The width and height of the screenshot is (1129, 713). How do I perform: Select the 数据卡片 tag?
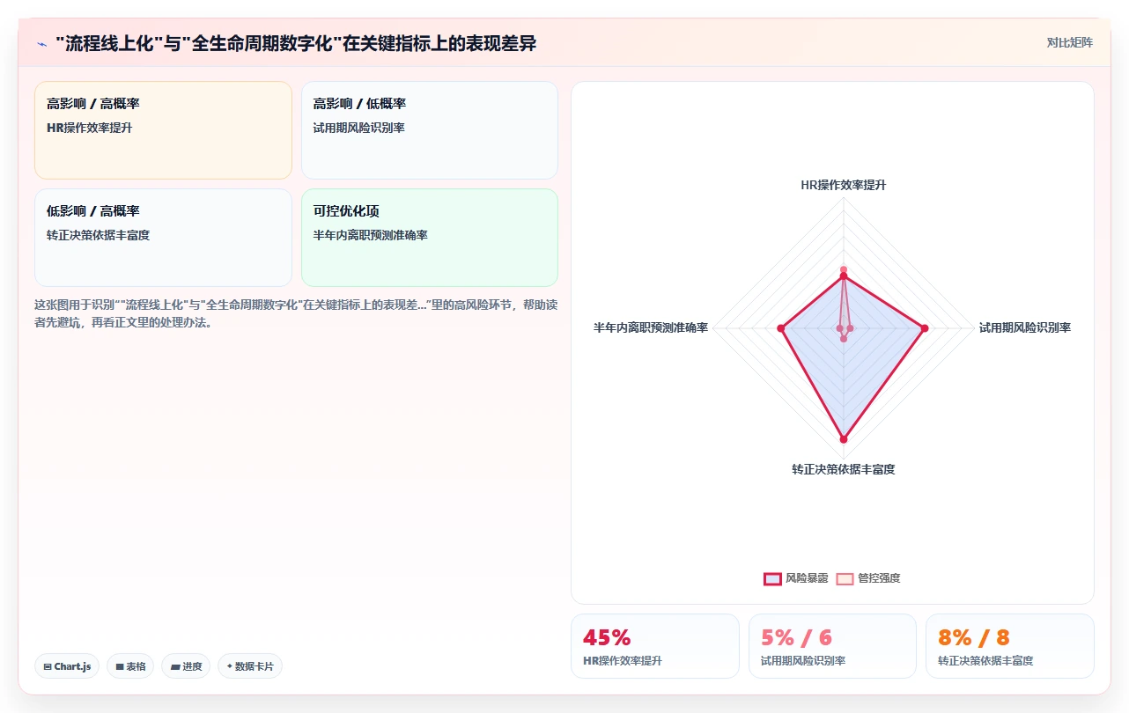click(250, 666)
